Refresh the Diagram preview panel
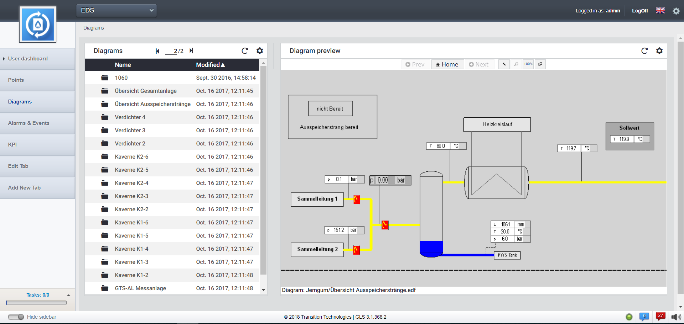This screenshot has height=324, width=684. (x=644, y=51)
